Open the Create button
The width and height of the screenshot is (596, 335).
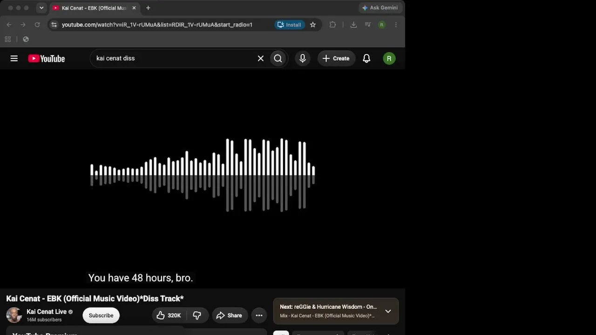point(336,59)
